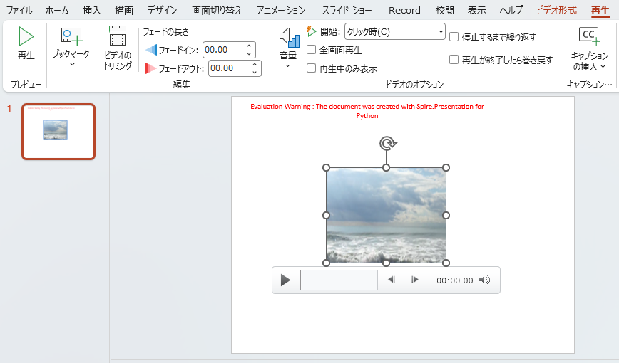Click the キャプションの挿入 CC icon
The height and width of the screenshot is (363, 619).
click(x=589, y=36)
